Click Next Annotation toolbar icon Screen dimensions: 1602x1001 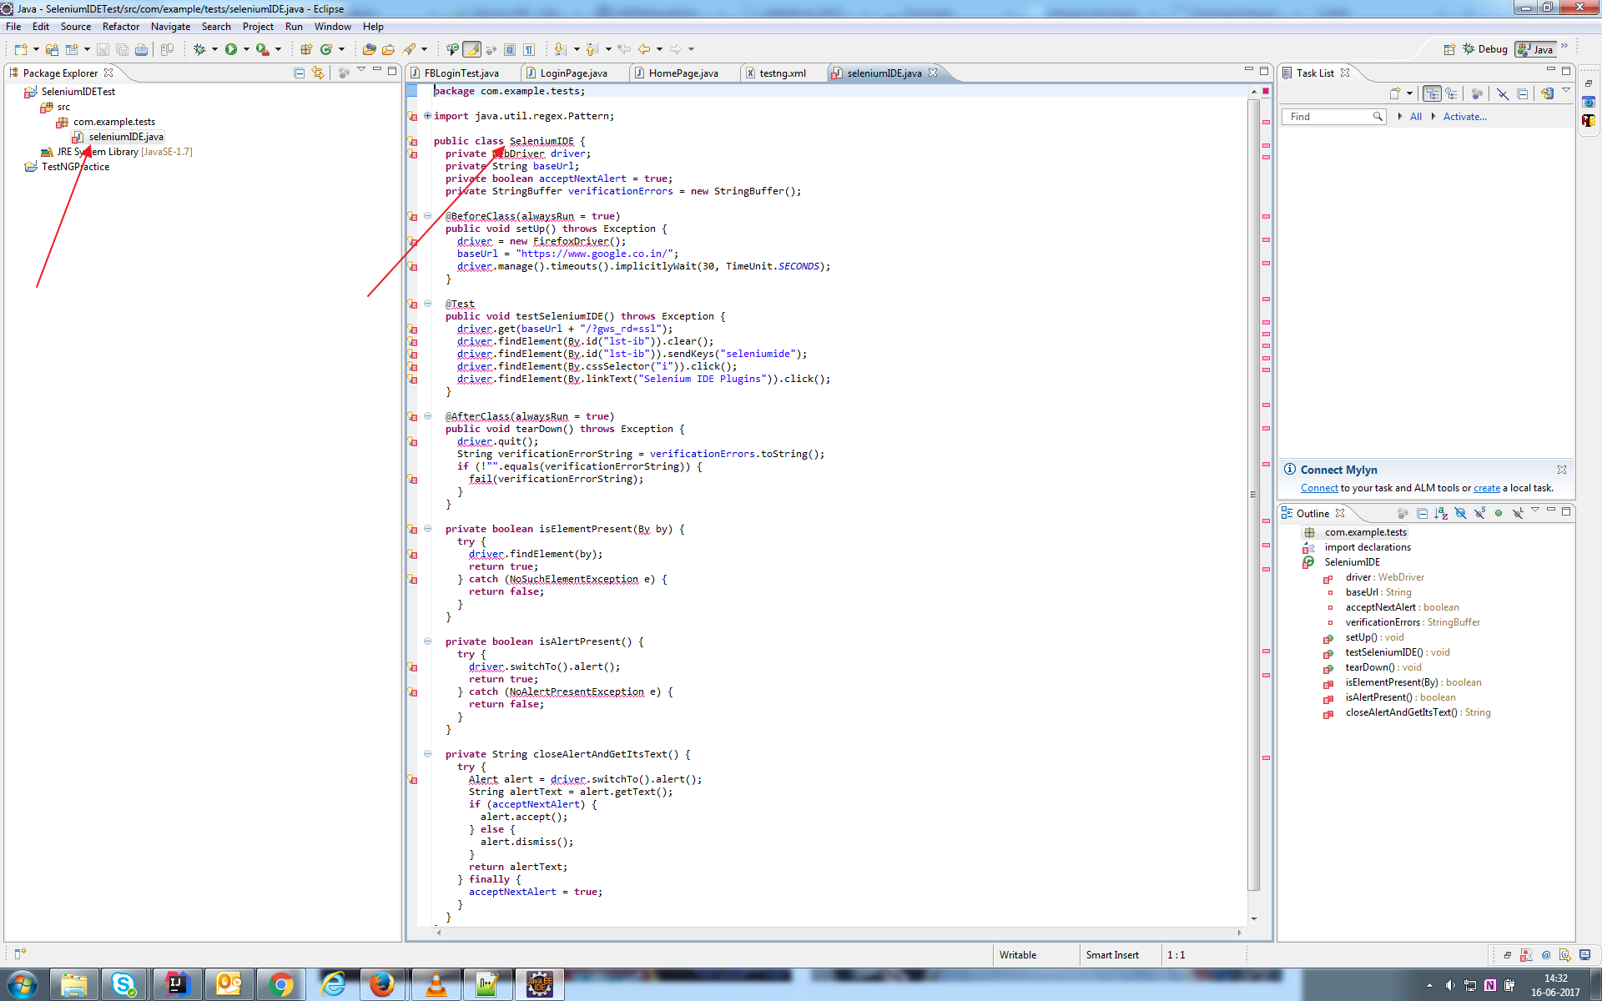561,49
